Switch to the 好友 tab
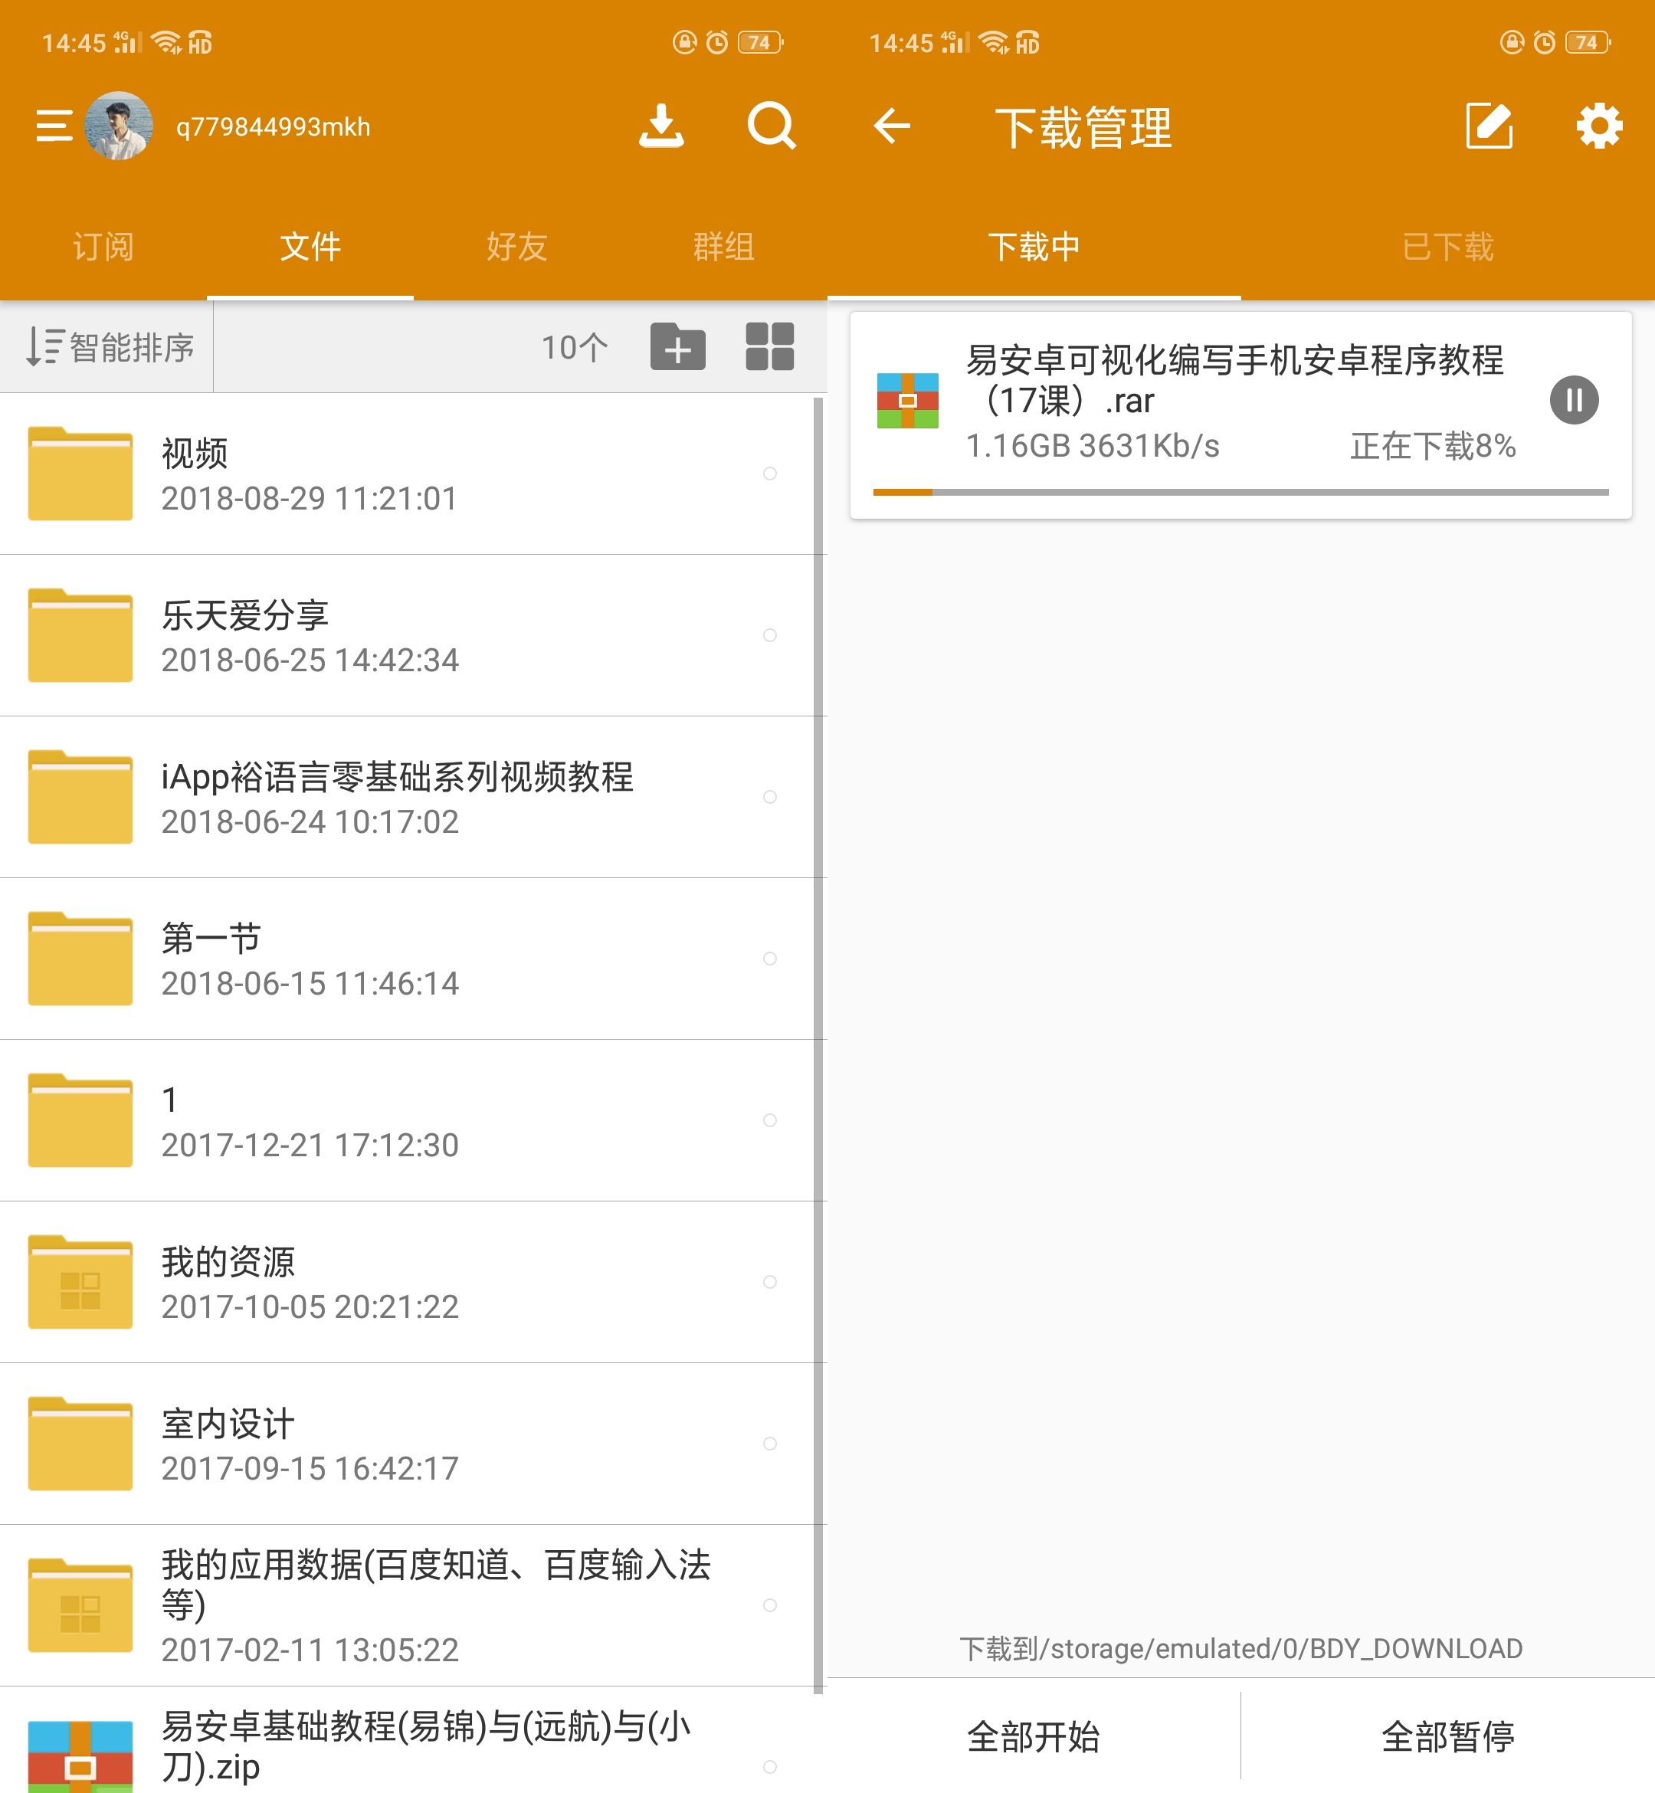This screenshot has height=1793, width=1655. (x=516, y=247)
